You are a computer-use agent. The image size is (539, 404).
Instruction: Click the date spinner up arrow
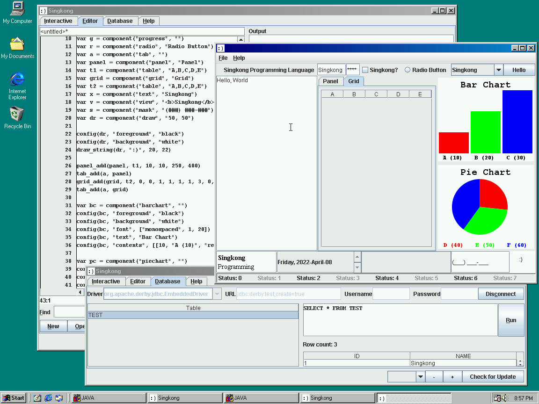(357, 257)
